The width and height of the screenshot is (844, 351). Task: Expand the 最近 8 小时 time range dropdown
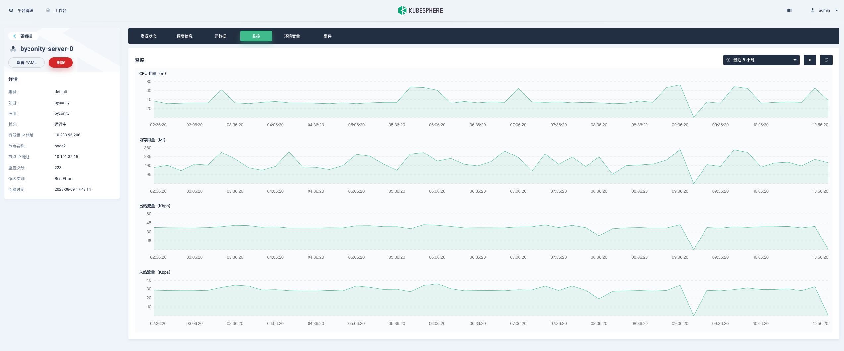pyautogui.click(x=761, y=60)
